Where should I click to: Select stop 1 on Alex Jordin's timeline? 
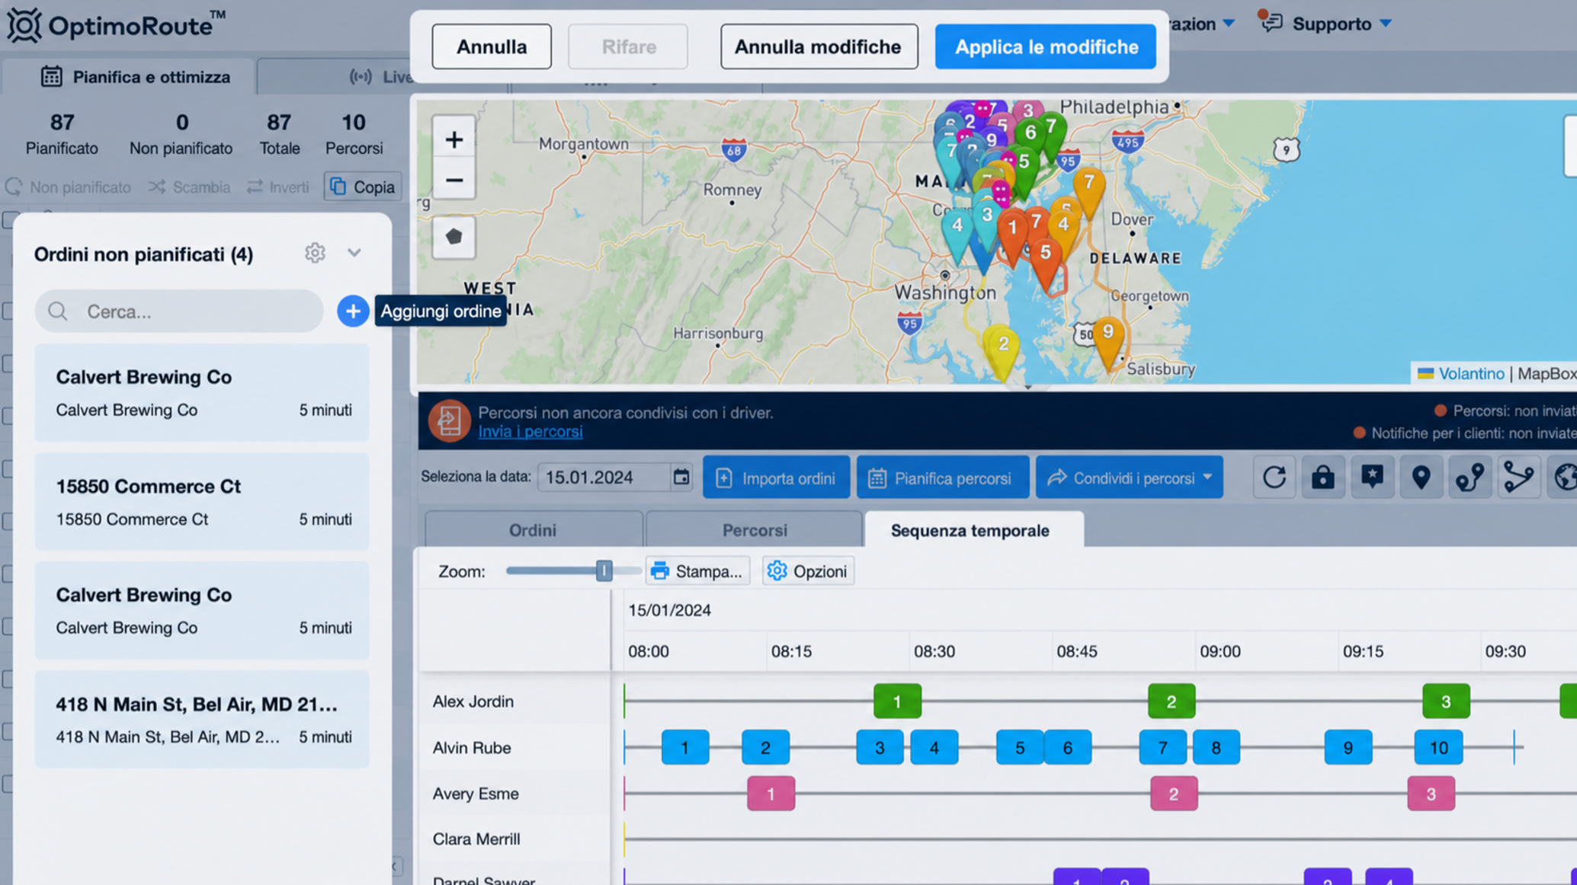click(x=897, y=701)
